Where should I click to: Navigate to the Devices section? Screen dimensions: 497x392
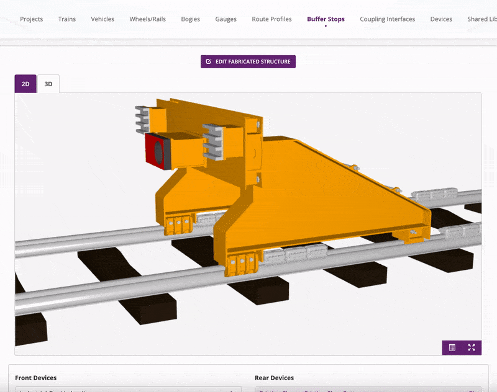(441, 19)
